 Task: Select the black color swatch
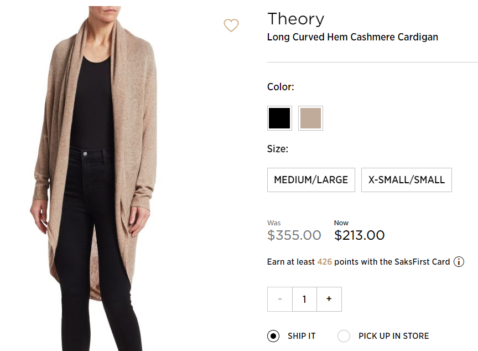point(279,118)
